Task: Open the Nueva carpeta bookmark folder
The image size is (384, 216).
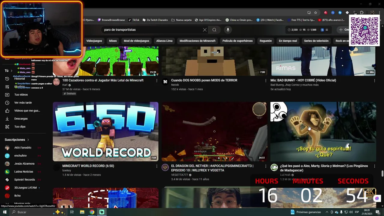Action: [x=181, y=20]
